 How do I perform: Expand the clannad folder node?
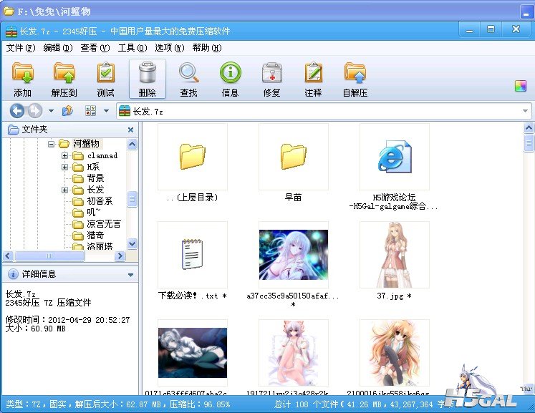(65, 155)
